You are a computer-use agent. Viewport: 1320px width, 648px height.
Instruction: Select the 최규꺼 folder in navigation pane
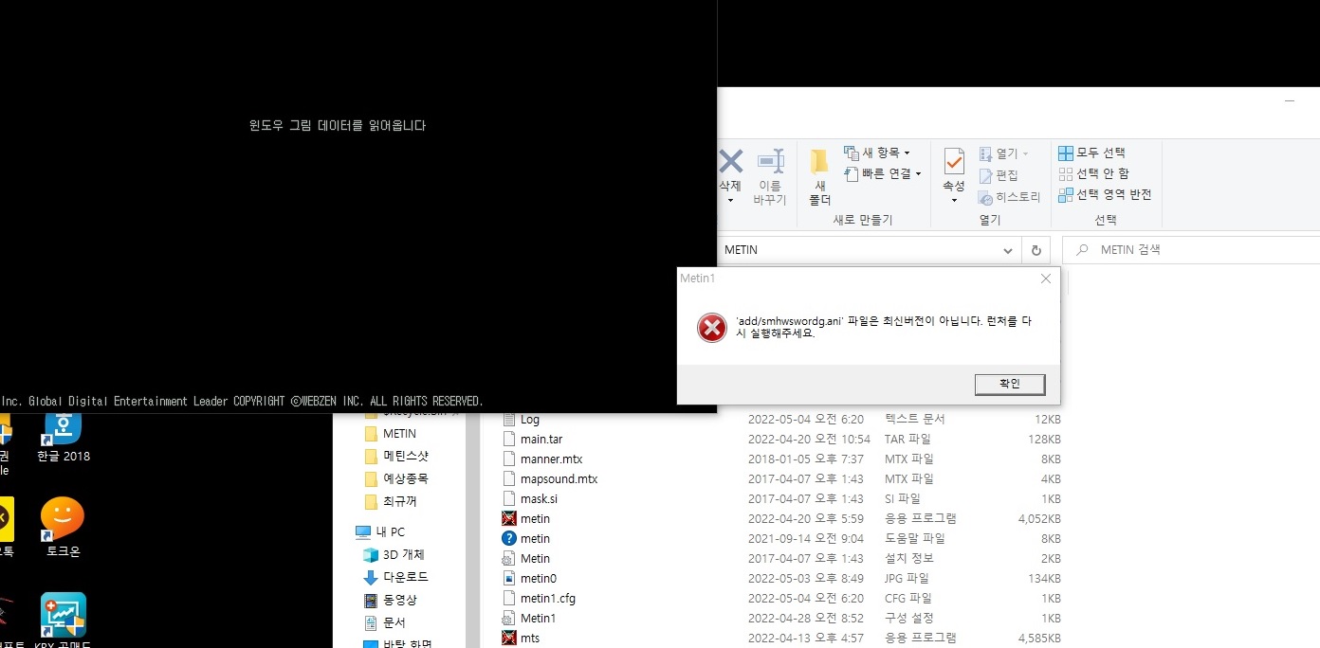click(399, 501)
